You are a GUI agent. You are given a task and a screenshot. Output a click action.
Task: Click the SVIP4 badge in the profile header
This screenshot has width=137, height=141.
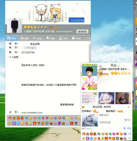coord(54,27)
